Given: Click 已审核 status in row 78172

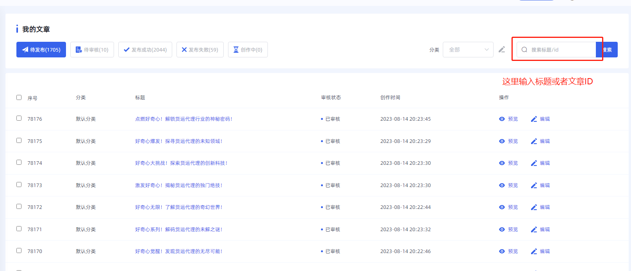Looking at the screenshot, I should 333,207.
